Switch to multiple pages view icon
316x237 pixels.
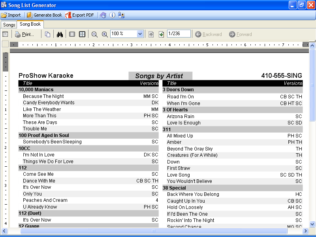point(82,34)
